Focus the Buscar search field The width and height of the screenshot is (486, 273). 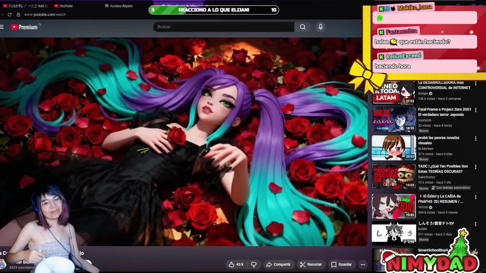(224, 27)
